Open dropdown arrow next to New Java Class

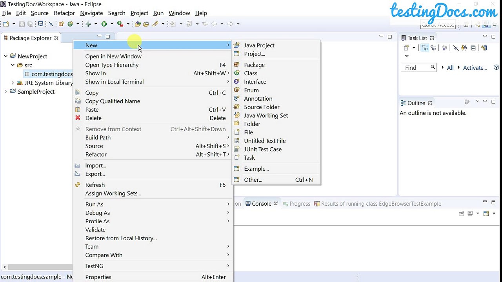(x=78, y=24)
